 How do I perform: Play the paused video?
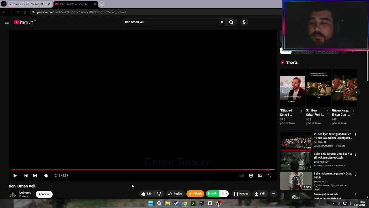pos(15,176)
